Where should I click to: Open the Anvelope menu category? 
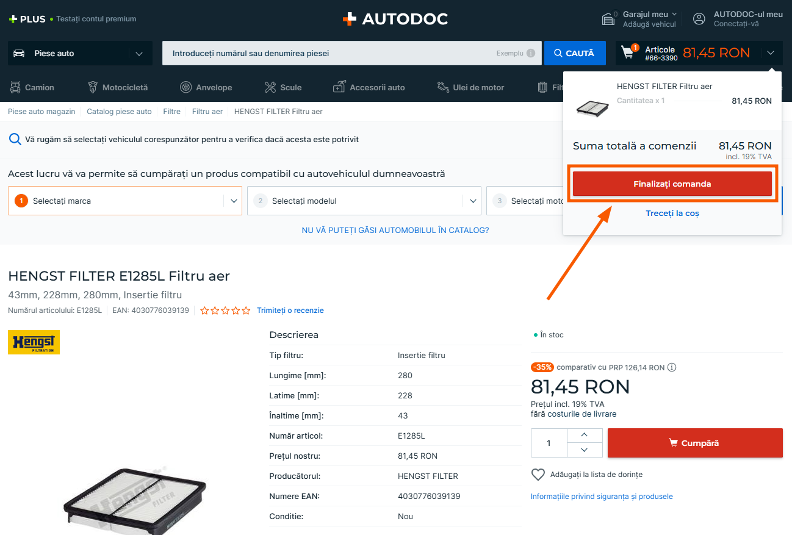[206, 87]
